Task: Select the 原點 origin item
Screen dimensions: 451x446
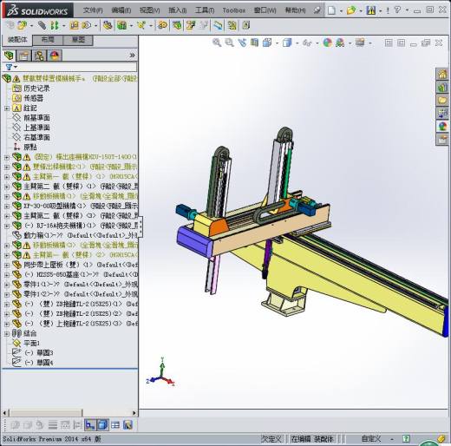Action: tap(30, 148)
